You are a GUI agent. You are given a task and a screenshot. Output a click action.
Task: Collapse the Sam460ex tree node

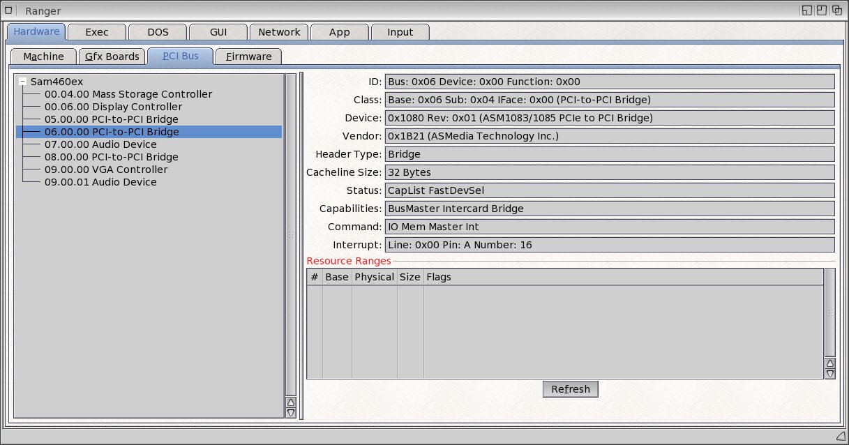click(x=23, y=82)
